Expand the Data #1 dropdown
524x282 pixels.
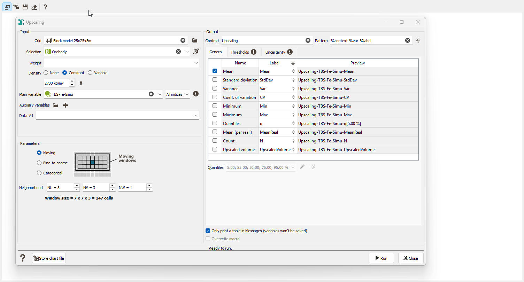(x=196, y=115)
